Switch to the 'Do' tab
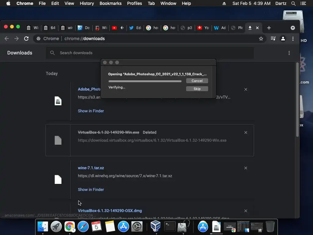Screen dimensions: 313x235 tap(84, 28)
